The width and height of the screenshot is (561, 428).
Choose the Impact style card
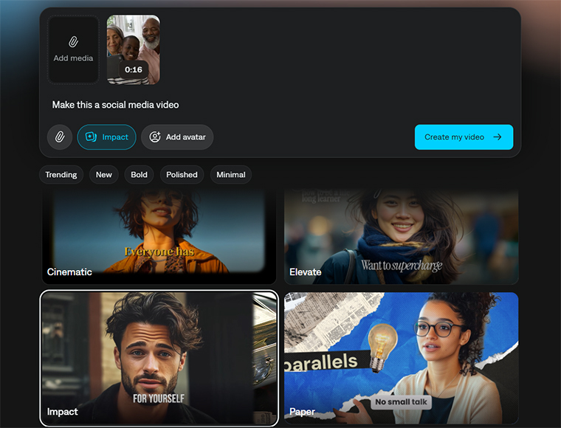(x=159, y=358)
